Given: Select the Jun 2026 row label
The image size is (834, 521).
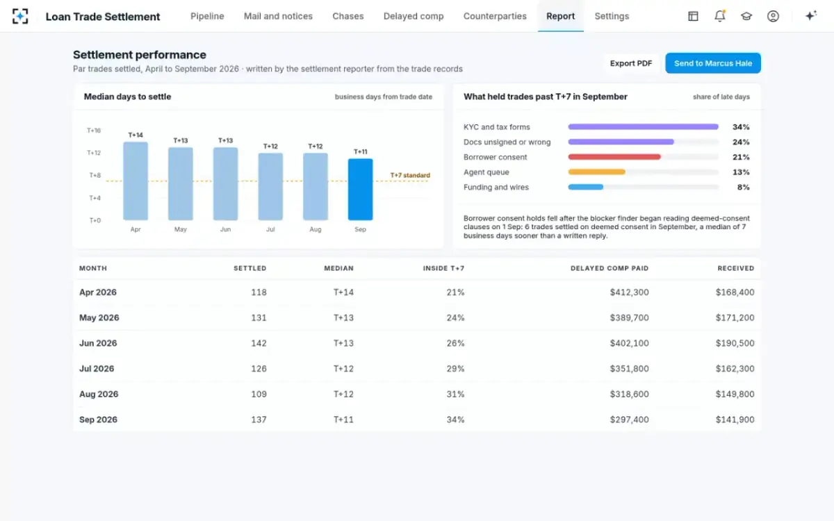Looking at the screenshot, I should 98,343.
